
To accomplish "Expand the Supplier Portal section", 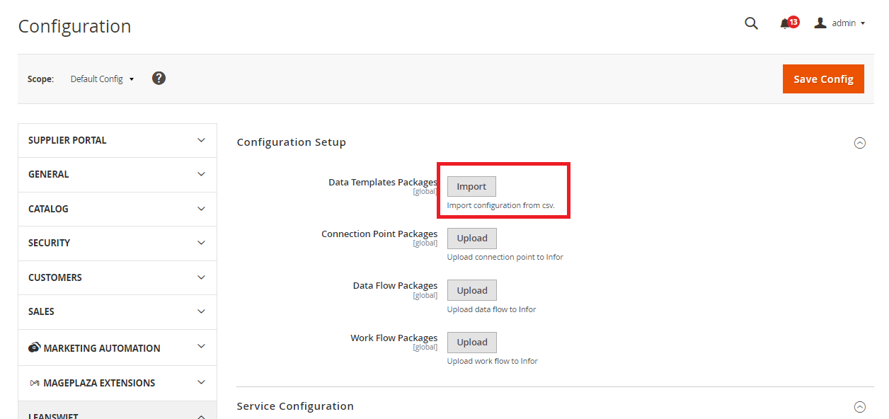I will [x=201, y=140].
